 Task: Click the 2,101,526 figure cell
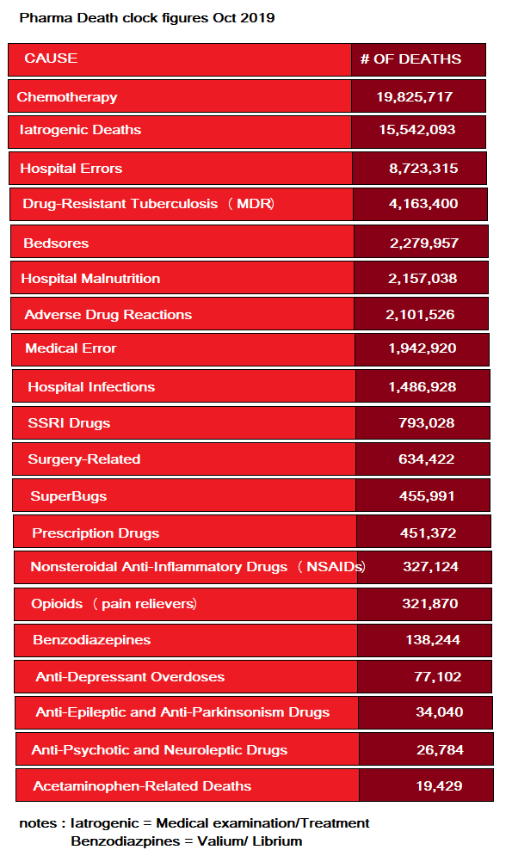421,314
